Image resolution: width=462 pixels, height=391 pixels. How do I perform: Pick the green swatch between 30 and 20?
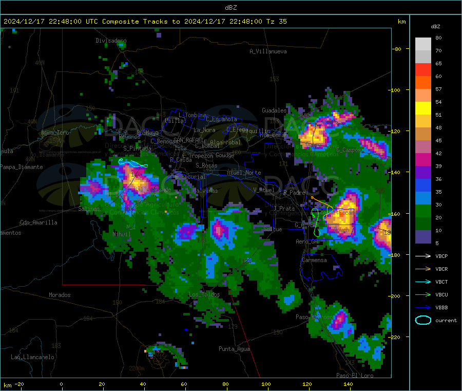(423, 211)
